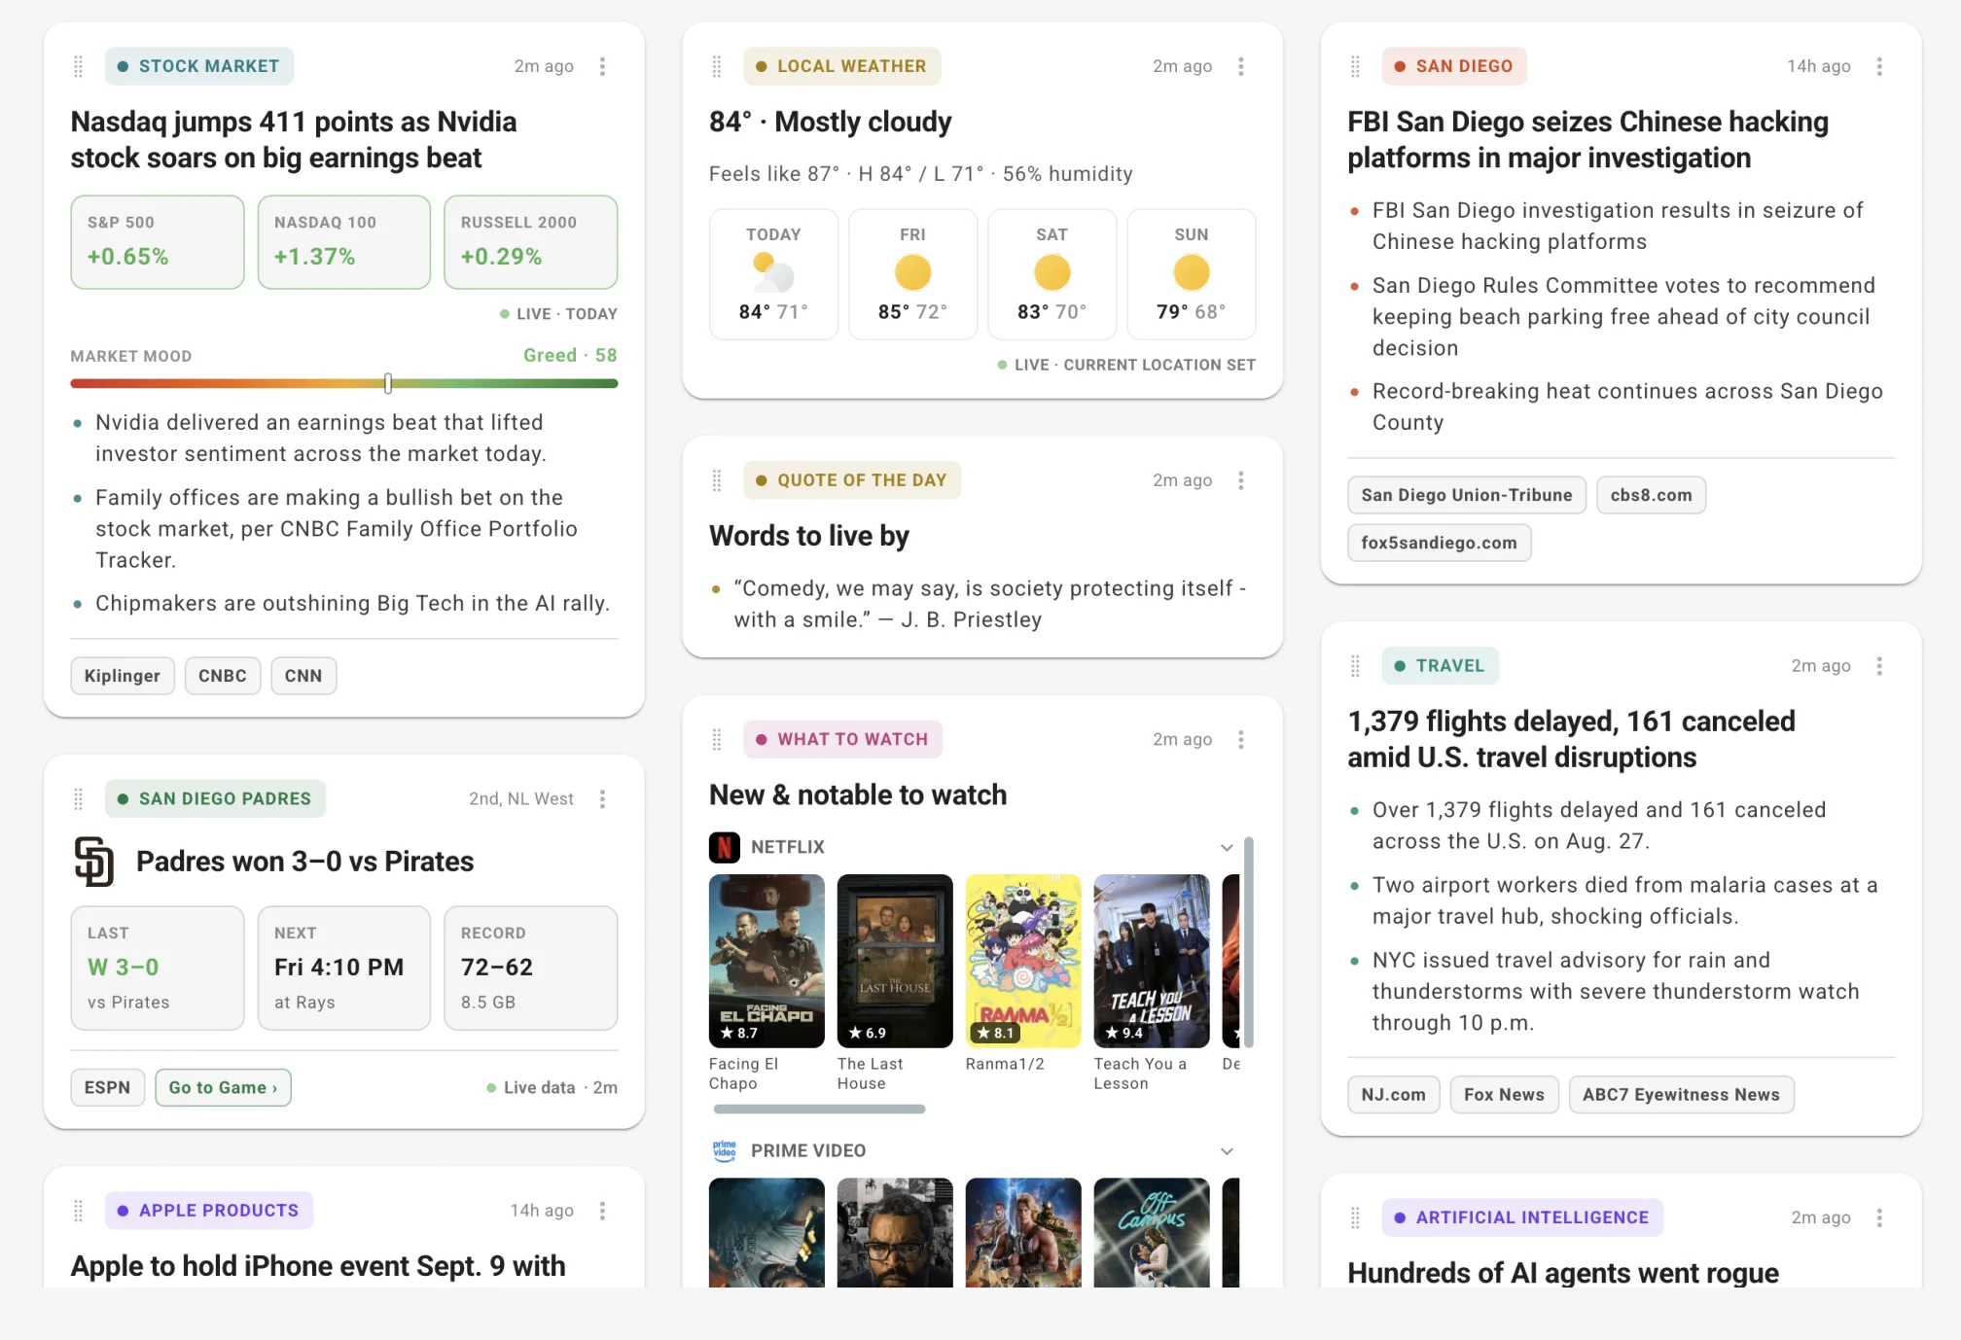The image size is (1961, 1340).
Task: Open the Quote of the Day options menu
Action: [x=1240, y=480]
